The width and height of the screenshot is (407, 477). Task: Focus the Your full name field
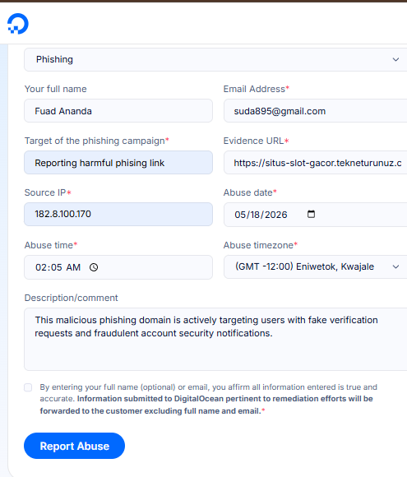(x=118, y=111)
